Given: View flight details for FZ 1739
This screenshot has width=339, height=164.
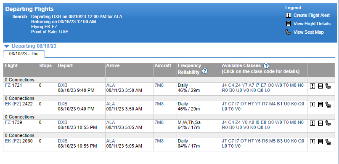Looking at the screenshot, I should (x=320, y=123).
